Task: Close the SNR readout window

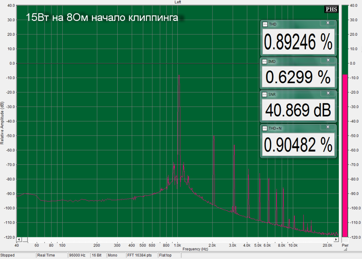Action: (328, 93)
